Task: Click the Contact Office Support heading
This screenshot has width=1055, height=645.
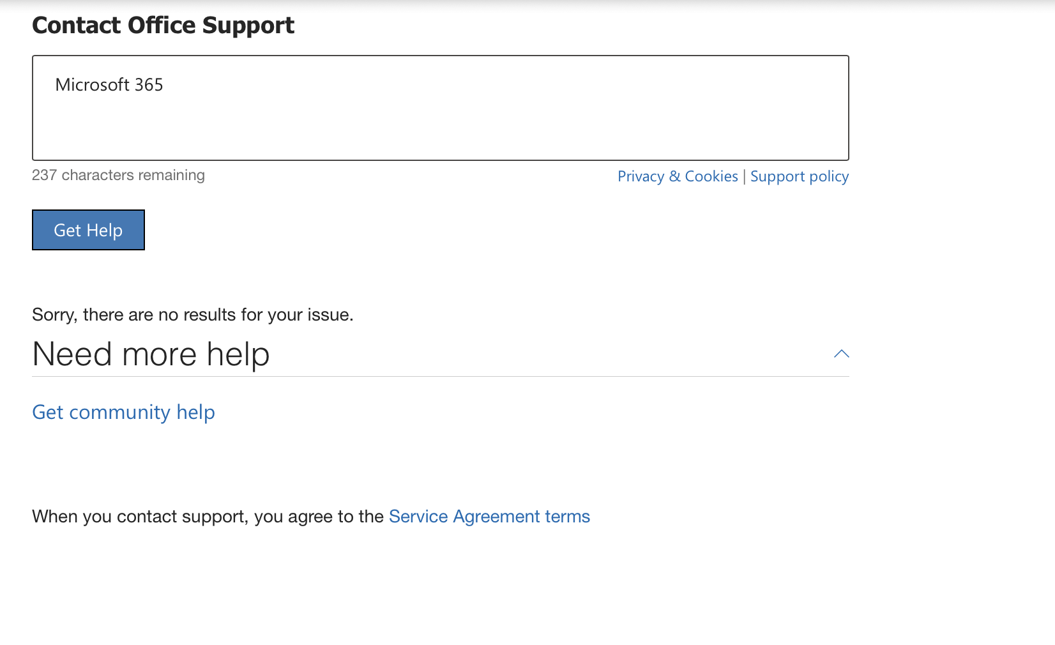Action: coord(163,26)
